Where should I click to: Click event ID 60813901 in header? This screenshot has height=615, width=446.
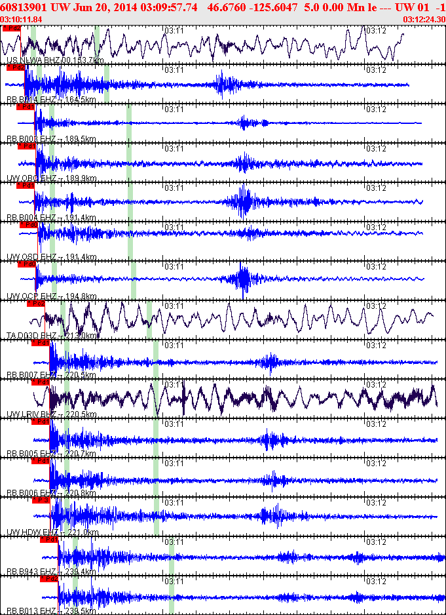point(24,7)
